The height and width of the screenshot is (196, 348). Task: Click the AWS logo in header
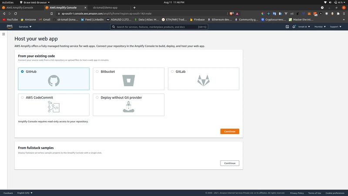tap(10, 27)
